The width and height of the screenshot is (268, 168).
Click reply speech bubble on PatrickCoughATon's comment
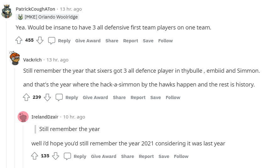pyautogui.click(x=52, y=41)
